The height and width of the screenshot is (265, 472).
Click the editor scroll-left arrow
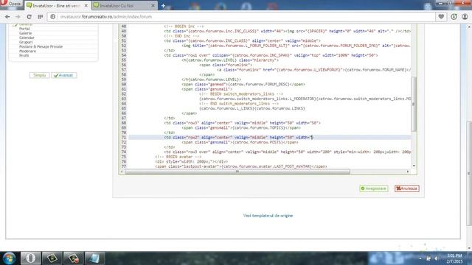pyautogui.click(x=122, y=172)
